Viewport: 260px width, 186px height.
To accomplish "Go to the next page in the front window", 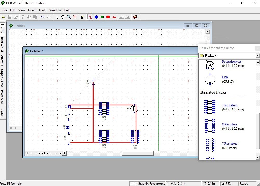I will (56, 153).
